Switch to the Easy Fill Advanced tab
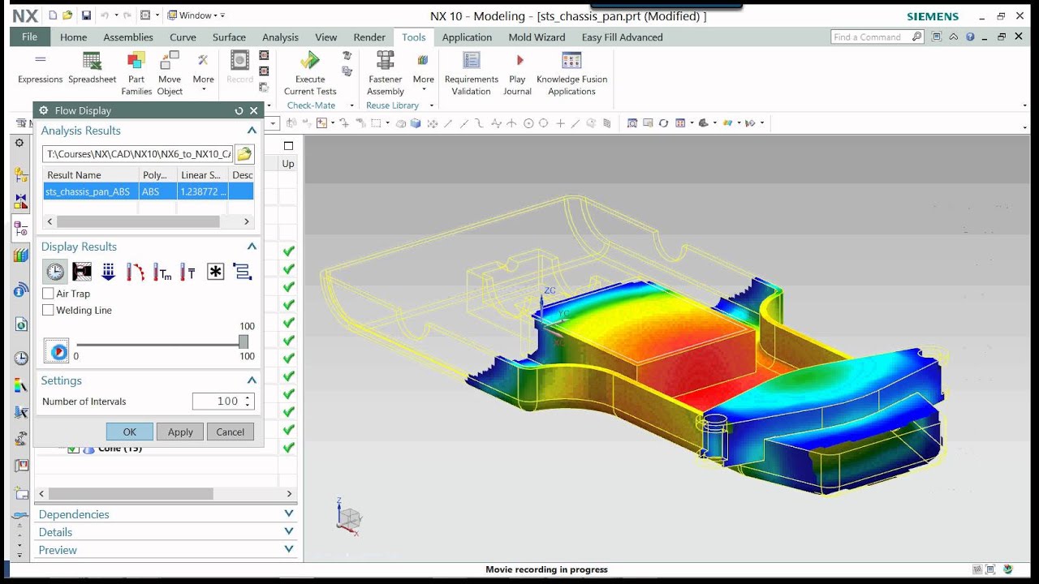Image resolution: width=1039 pixels, height=584 pixels. (x=622, y=37)
